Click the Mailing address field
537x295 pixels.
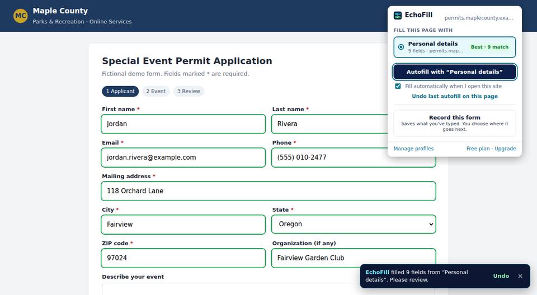point(268,191)
